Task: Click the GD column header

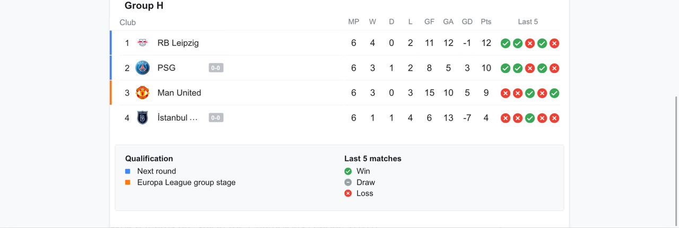Action: click(x=467, y=22)
